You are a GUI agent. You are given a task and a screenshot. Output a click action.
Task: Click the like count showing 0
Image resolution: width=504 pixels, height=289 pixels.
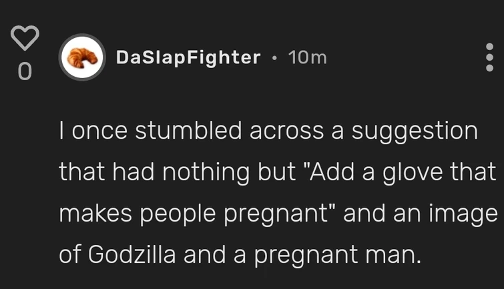point(24,71)
